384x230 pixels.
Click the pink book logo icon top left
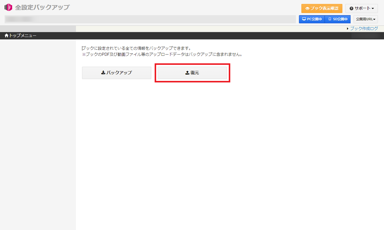pyautogui.click(x=8, y=7)
